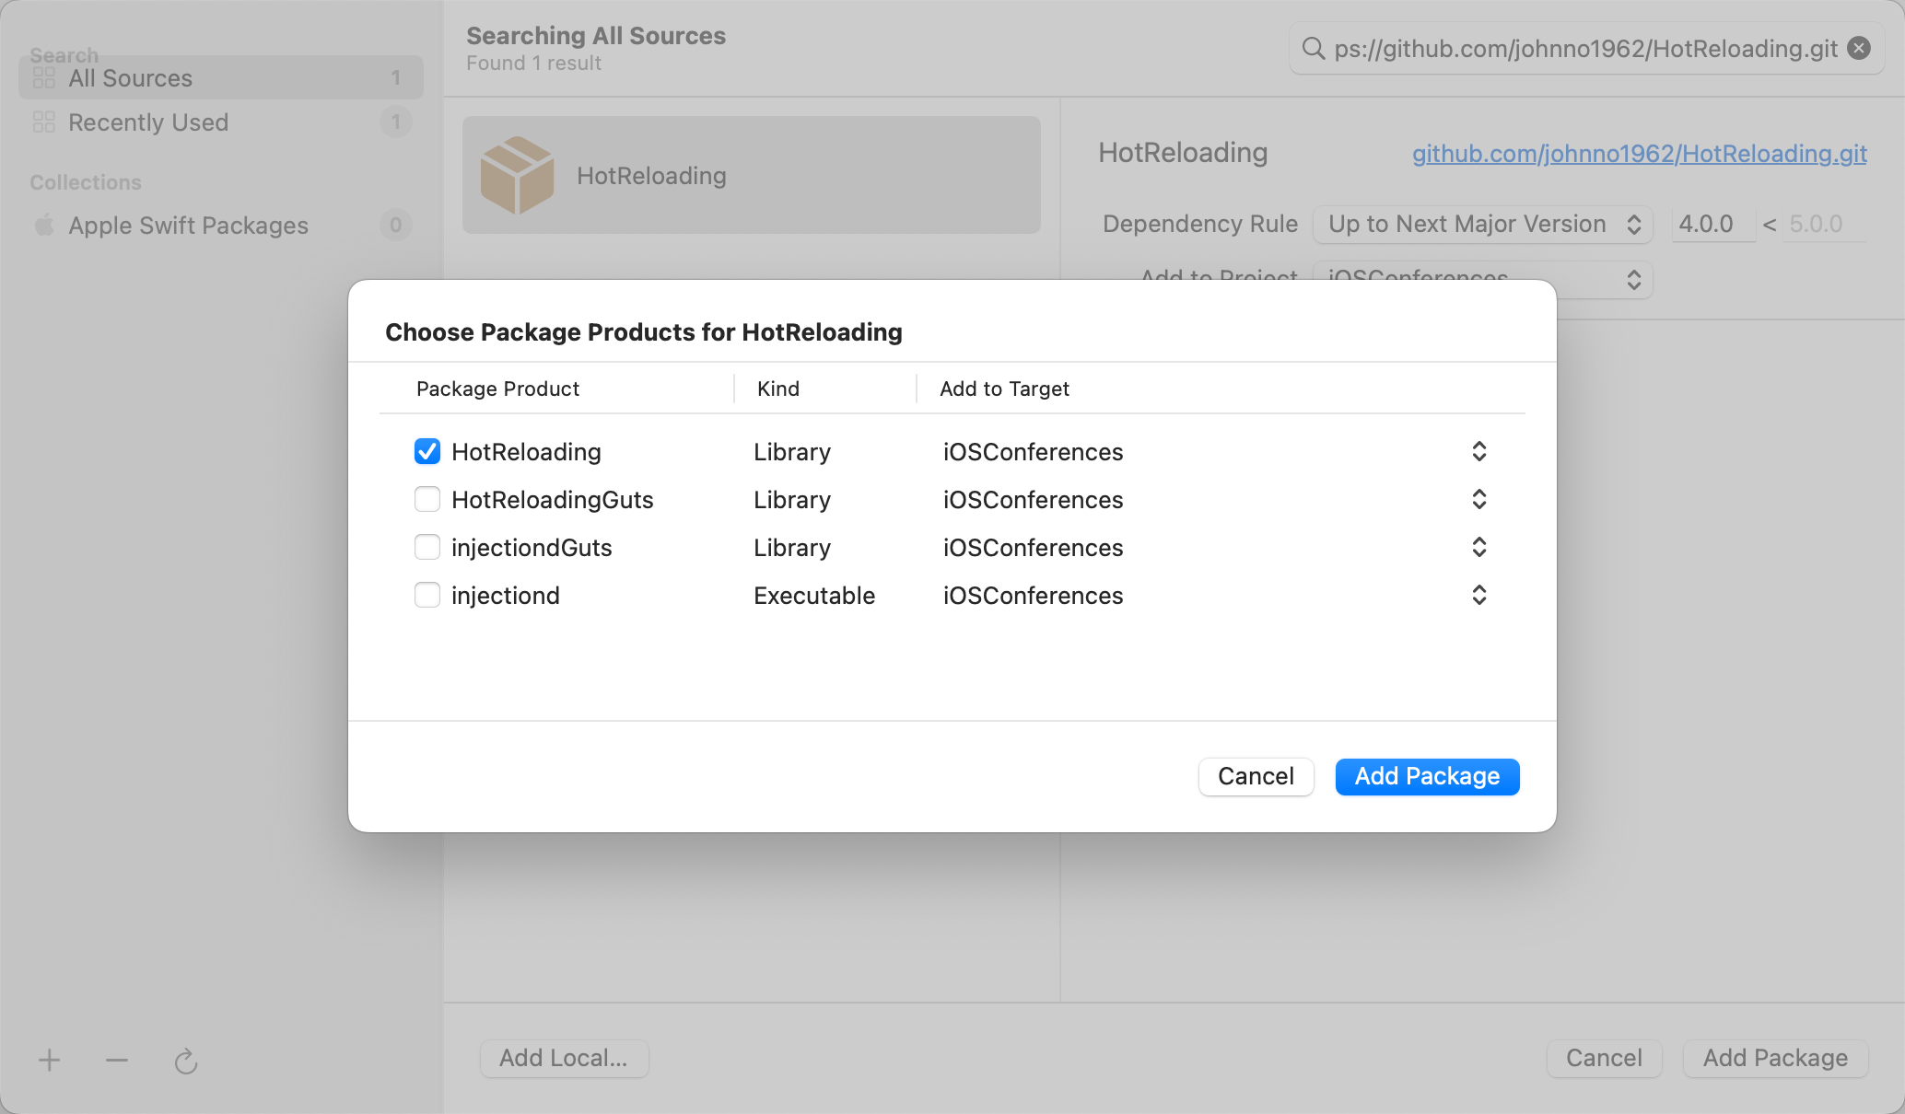Uncheck the HotReloading package product checkbox
Screen dimensions: 1905x1114
tap(427, 451)
